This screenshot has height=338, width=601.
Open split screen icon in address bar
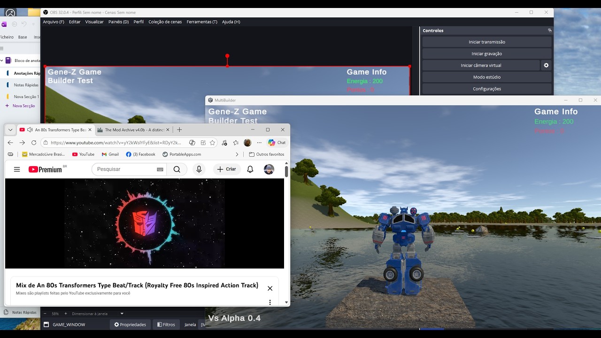click(x=203, y=143)
